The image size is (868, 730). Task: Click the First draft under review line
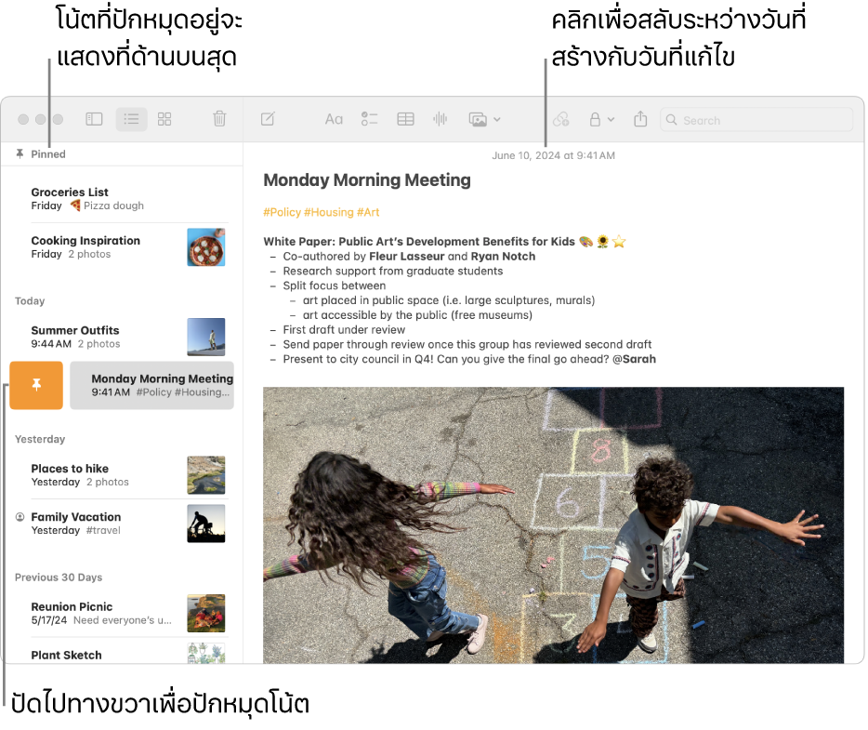tap(344, 329)
